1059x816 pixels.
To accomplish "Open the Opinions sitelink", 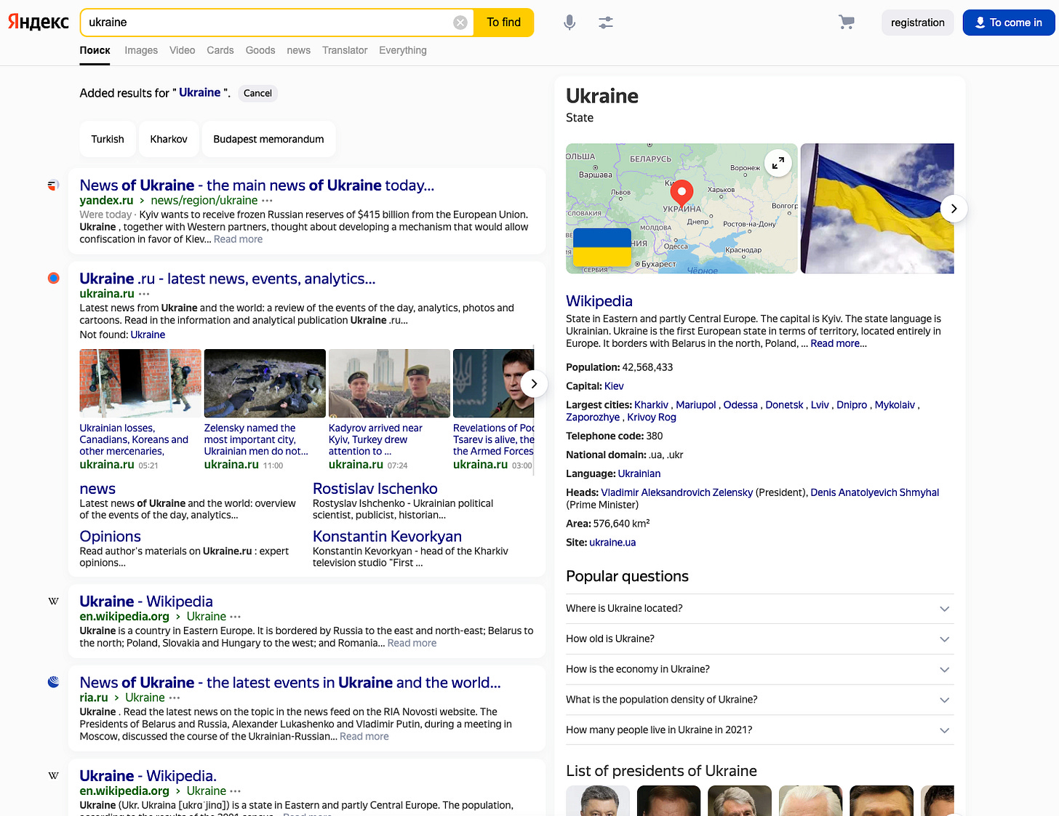I will [110, 537].
